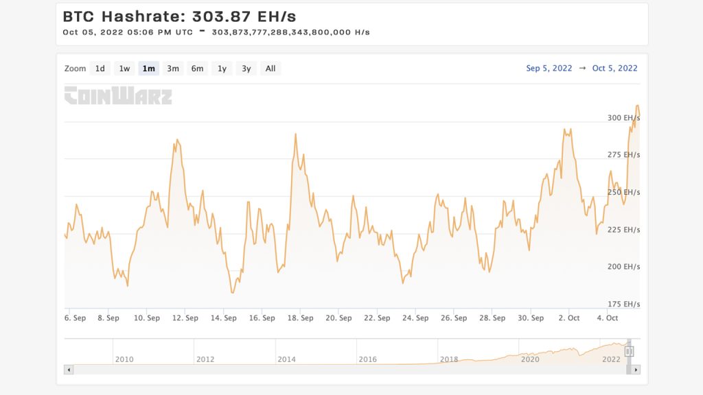Click the 24. Sep axis label
Image resolution: width=703 pixels, height=395 pixels.
point(415,318)
